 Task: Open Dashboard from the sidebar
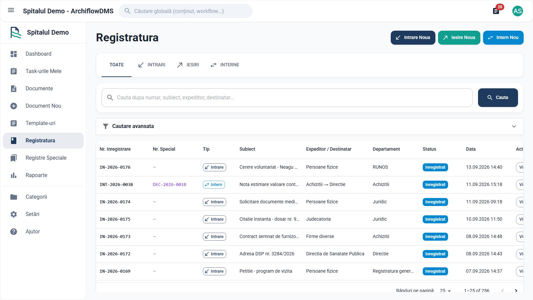click(43, 54)
